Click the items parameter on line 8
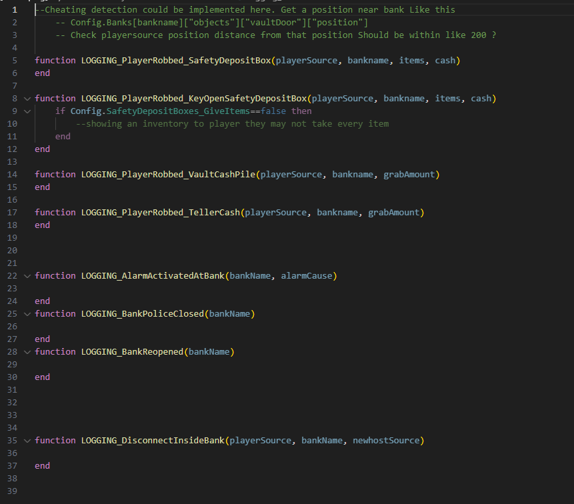The height and width of the screenshot is (504, 574). point(447,99)
